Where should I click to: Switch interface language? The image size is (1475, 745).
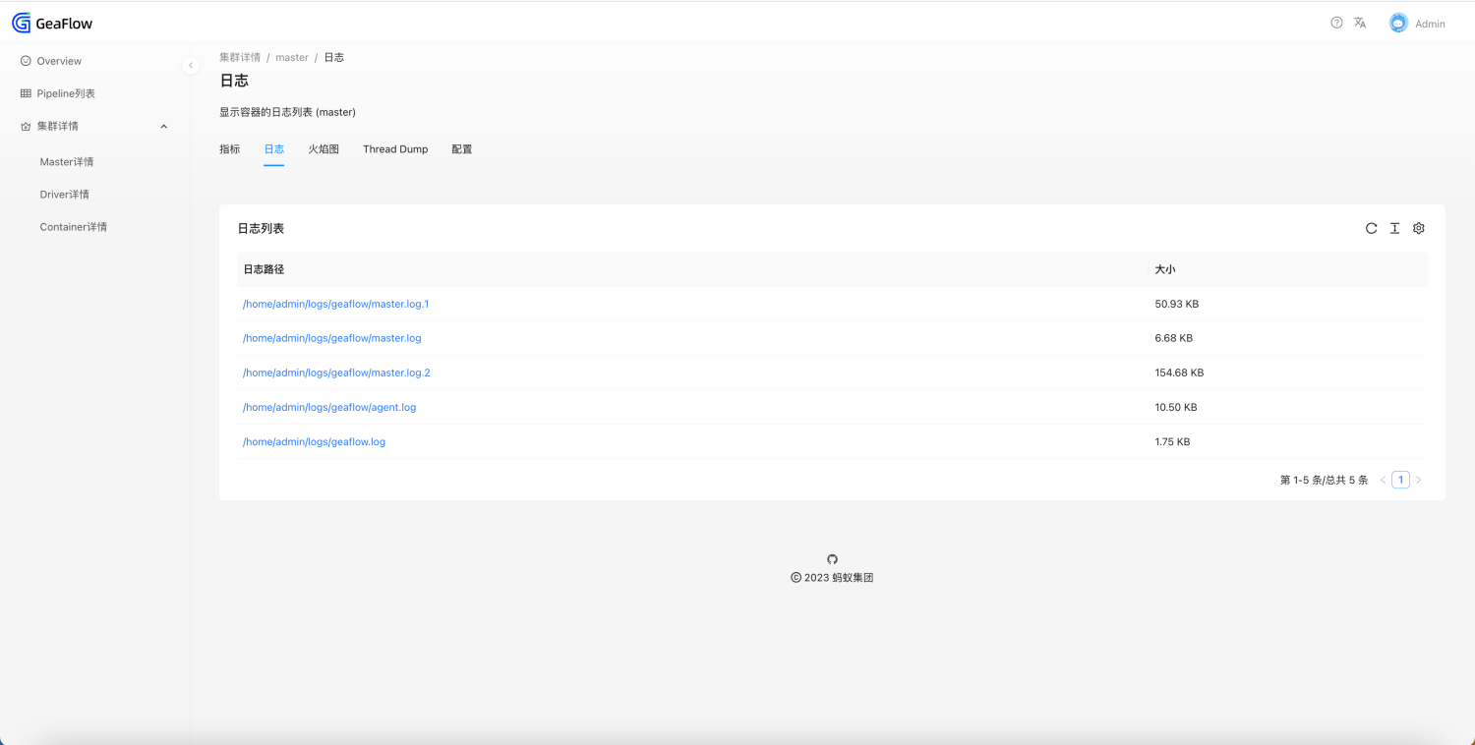click(1360, 21)
